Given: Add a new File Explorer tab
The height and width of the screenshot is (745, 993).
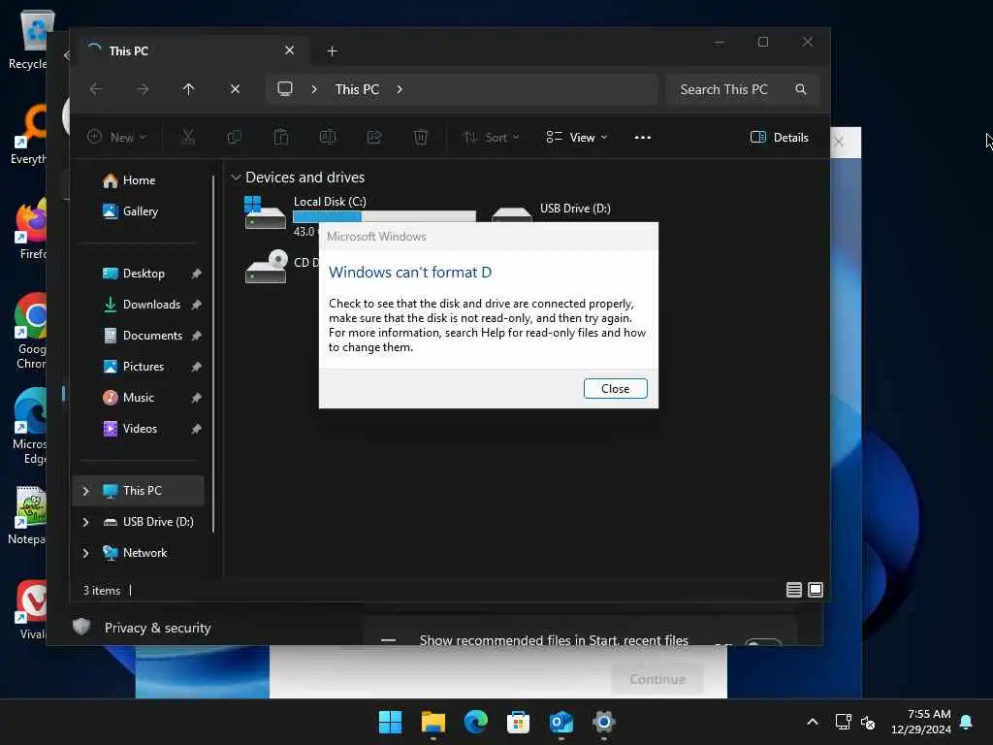Looking at the screenshot, I should tap(332, 50).
